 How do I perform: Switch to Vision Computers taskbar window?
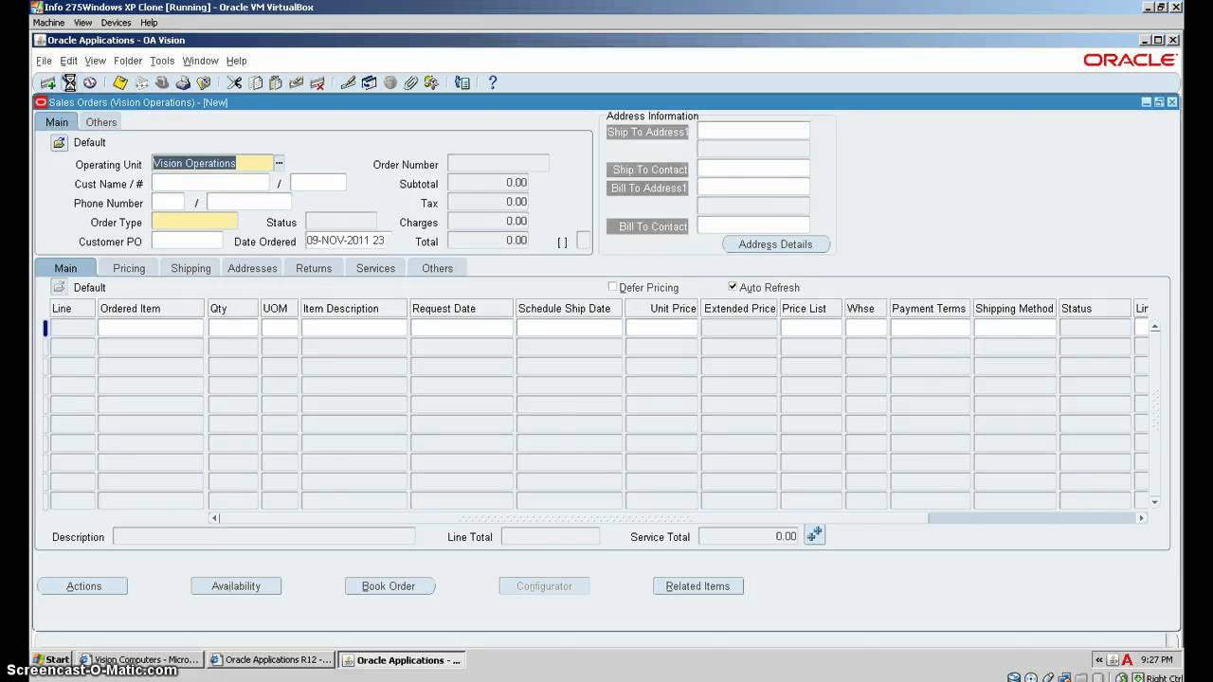139,660
